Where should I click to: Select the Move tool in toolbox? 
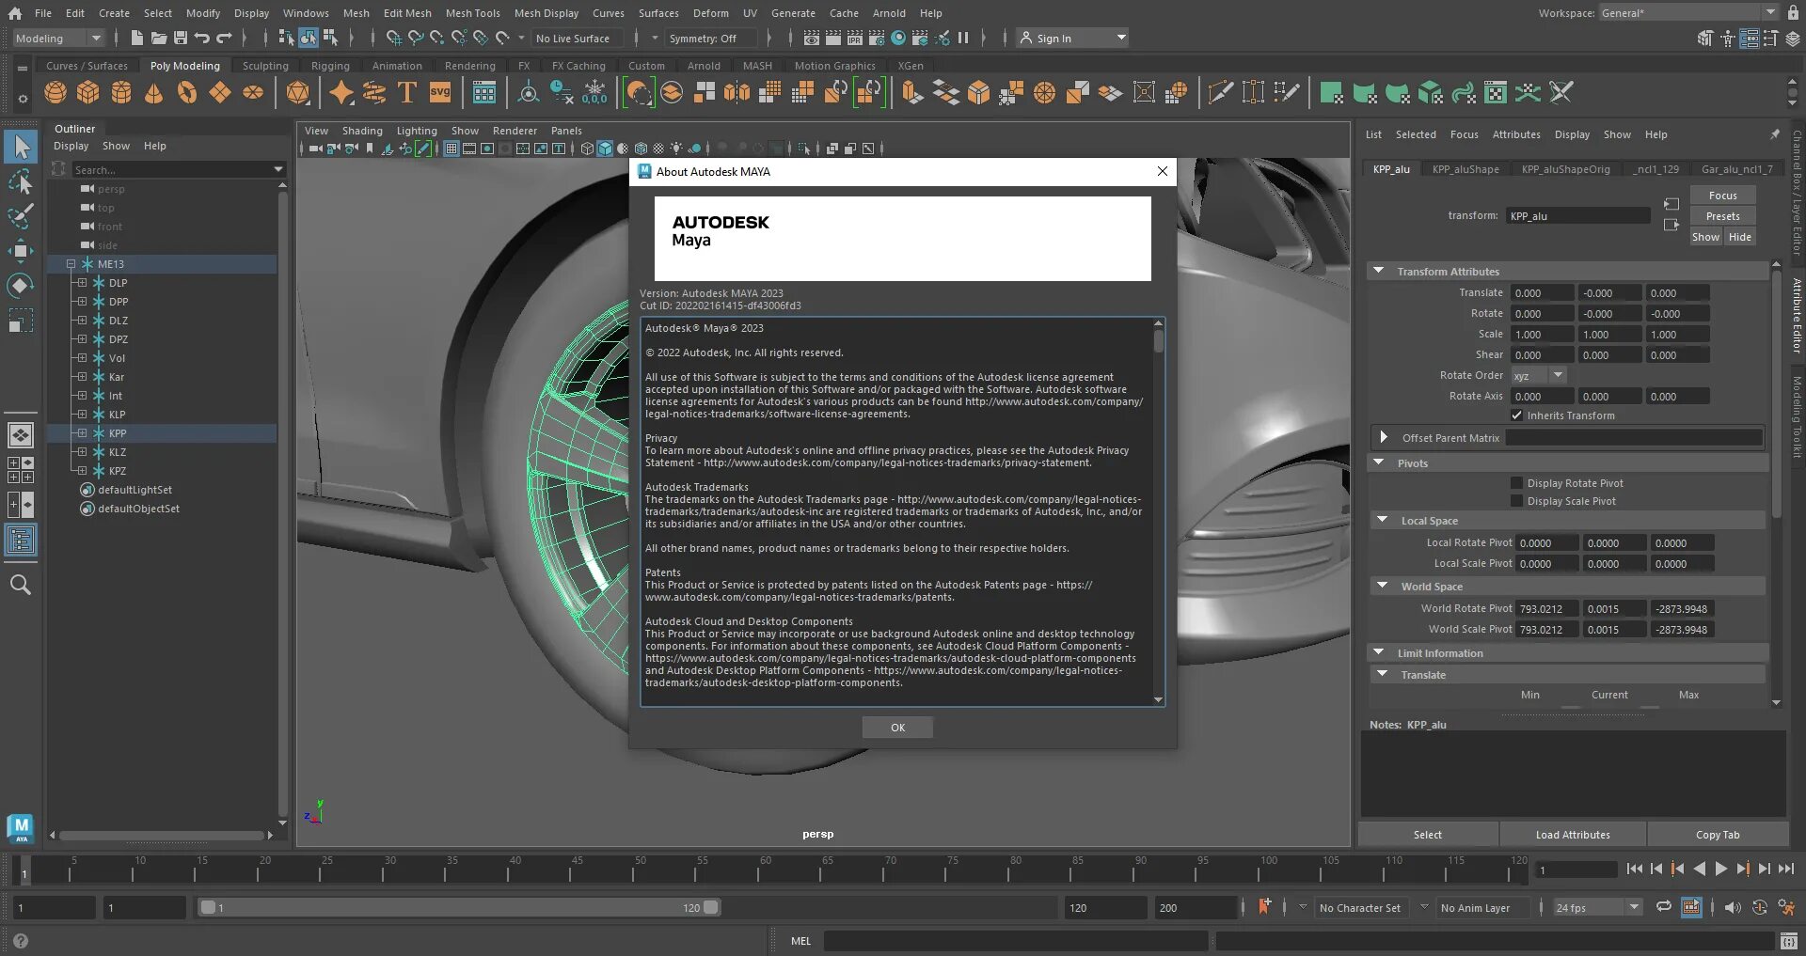point(21,251)
